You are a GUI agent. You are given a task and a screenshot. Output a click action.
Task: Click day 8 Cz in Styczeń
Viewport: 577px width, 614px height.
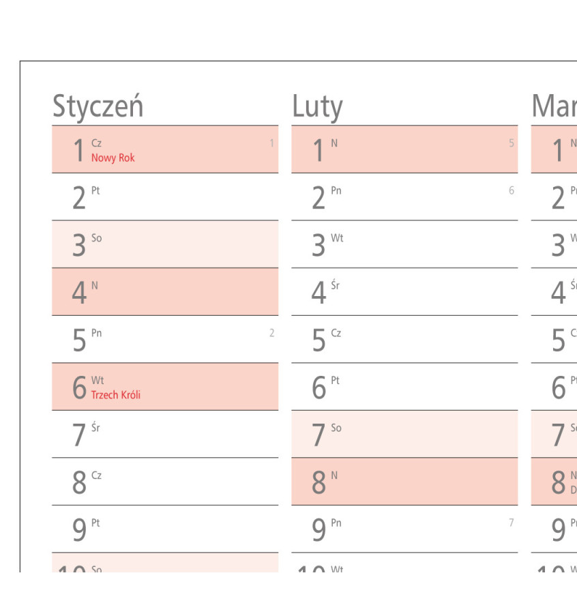pyautogui.click(x=164, y=482)
